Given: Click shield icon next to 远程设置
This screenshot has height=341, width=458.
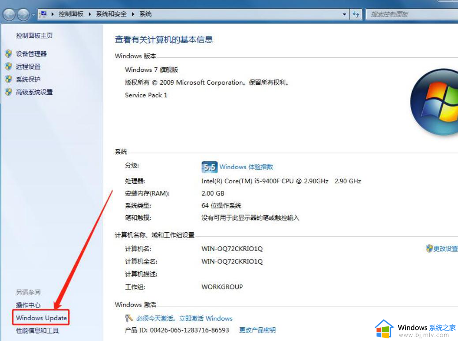Looking at the screenshot, I should click(8, 66).
